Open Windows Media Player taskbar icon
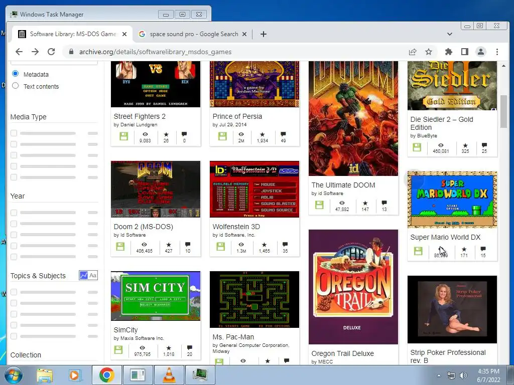 [75, 375]
